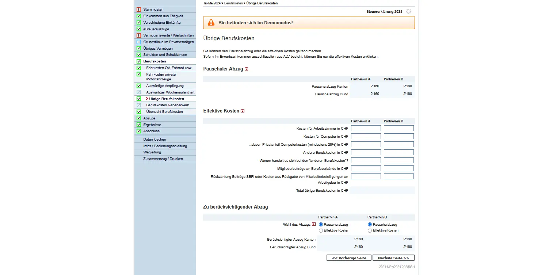Viewport: 553px width, 275px height.
Task: Select Effektive Kosten for Partner/-in B
Action: click(370, 230)
